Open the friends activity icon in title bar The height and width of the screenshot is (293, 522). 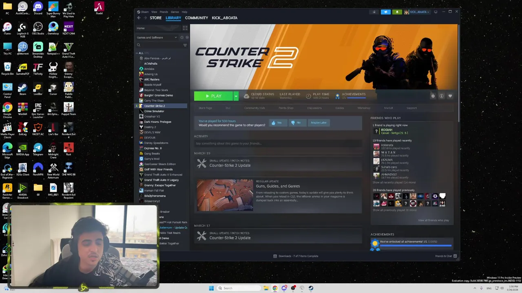click(374, 12)
